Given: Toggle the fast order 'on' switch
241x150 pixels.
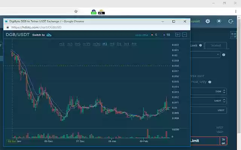Looking at the screenshot, I should pyautogui.click(x=223, y=141).
